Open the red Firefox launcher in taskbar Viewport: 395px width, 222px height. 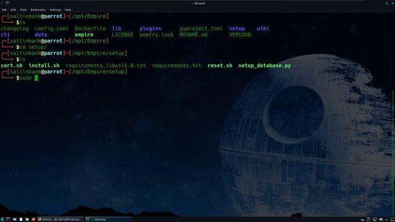click(x=33, y=220)
